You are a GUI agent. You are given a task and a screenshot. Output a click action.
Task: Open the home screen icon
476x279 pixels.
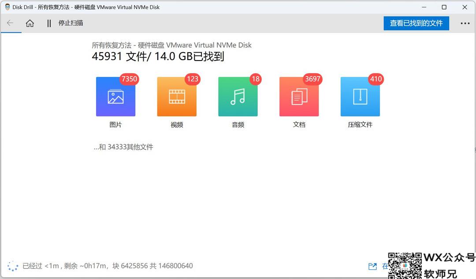pos(30,23)
